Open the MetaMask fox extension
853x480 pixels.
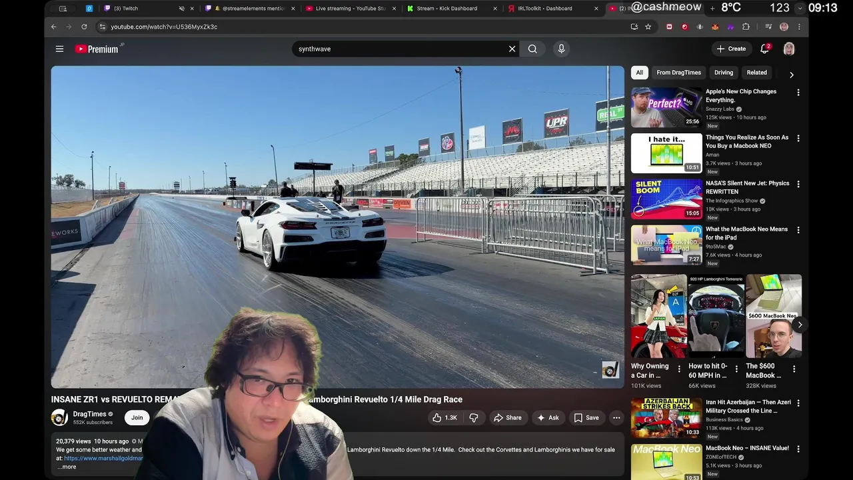tap(715, 27)
